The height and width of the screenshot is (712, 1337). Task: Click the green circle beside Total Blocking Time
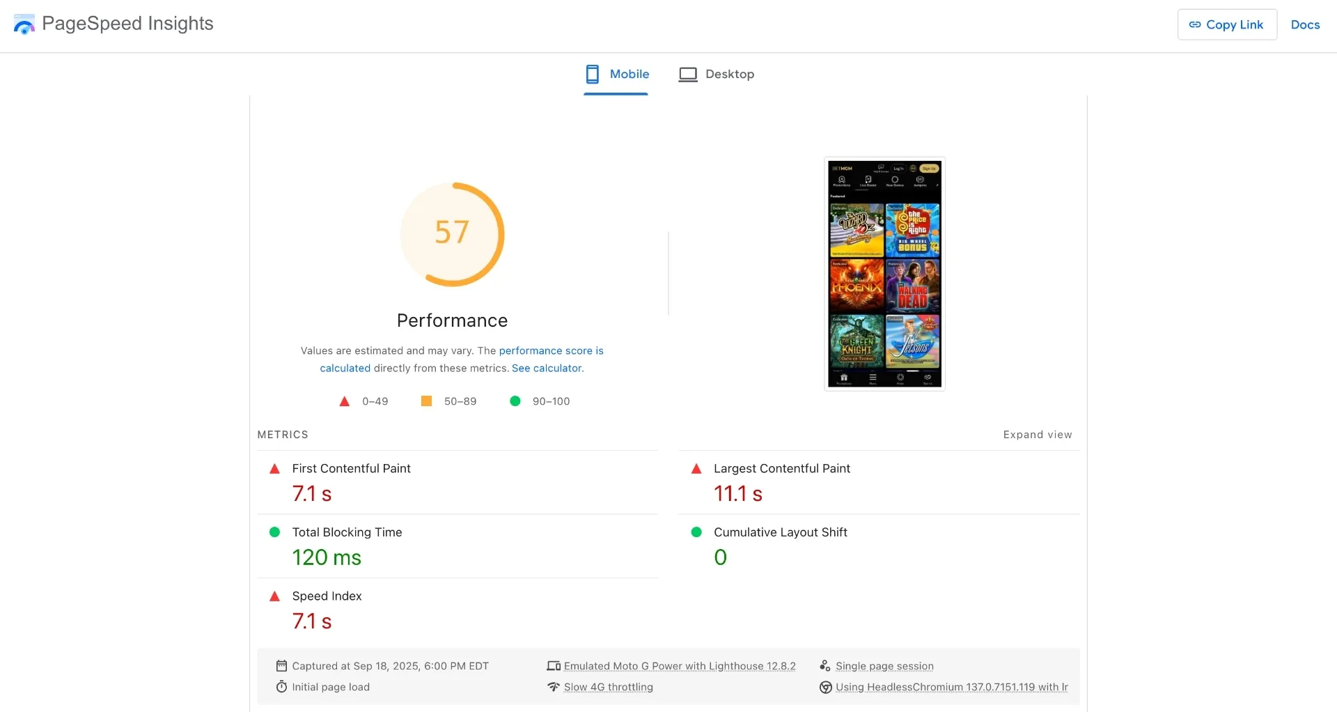coord(274,532)
